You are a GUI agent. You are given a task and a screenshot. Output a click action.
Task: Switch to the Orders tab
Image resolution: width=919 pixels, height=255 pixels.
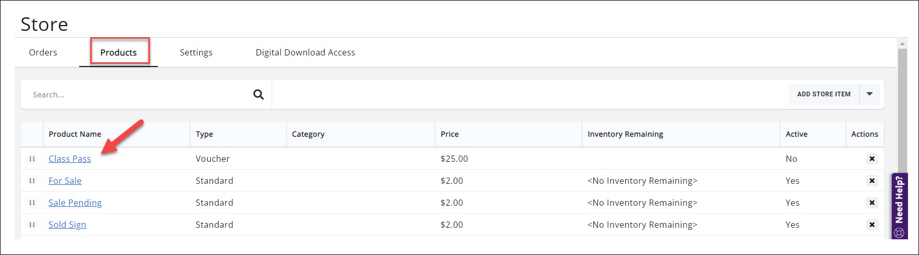[43, 52]
